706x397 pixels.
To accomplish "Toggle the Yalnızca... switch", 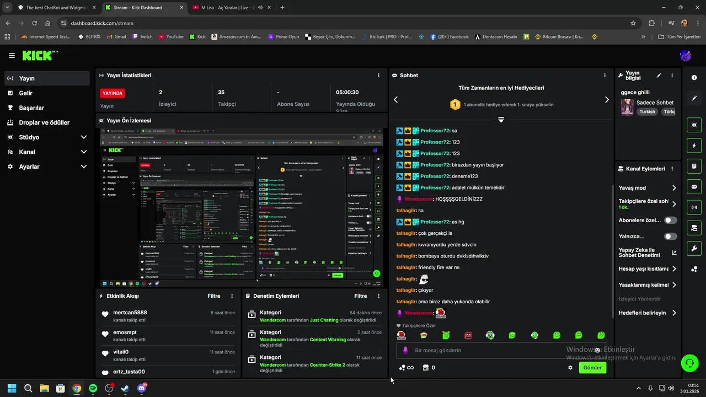I will pyautogui.click(x=671, y=237).
